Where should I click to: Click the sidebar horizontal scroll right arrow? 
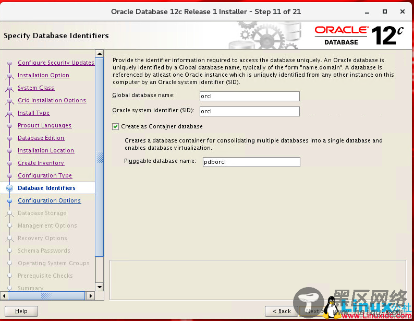point(90,295)
